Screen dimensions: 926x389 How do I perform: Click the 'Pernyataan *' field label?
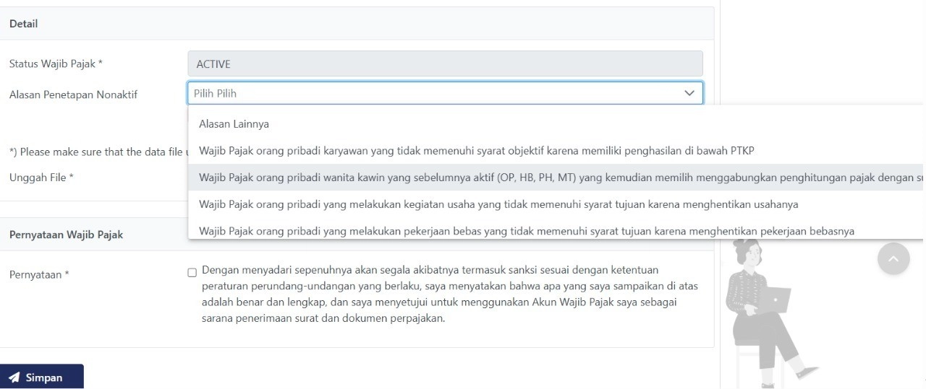point(39,274)
